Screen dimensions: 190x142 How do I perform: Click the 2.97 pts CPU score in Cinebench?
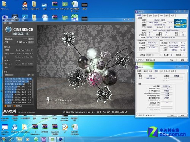pyautogui.click(x=22, y=42)
